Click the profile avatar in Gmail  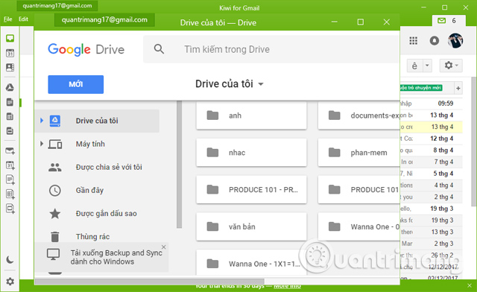pyautogui.click(x=455, y=40)
